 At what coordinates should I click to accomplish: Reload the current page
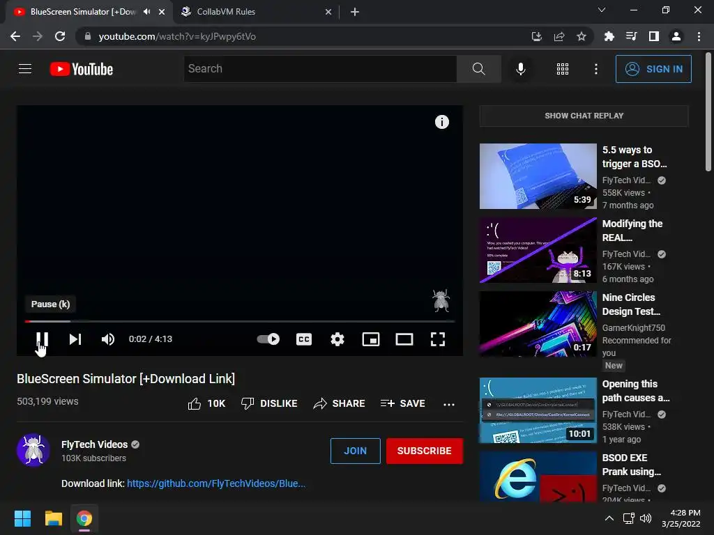pos(60,36)
